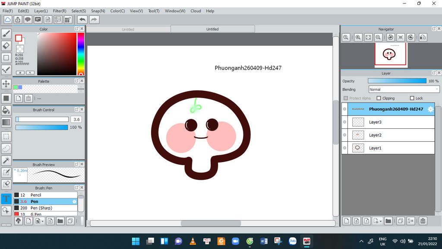
Task: Enable the Lock checkbox for layer
Action: point(412,98)
